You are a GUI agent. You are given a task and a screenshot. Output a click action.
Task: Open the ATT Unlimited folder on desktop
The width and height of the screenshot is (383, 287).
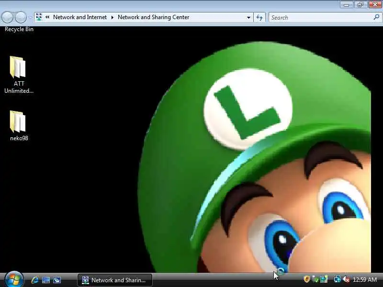[19, 75]
